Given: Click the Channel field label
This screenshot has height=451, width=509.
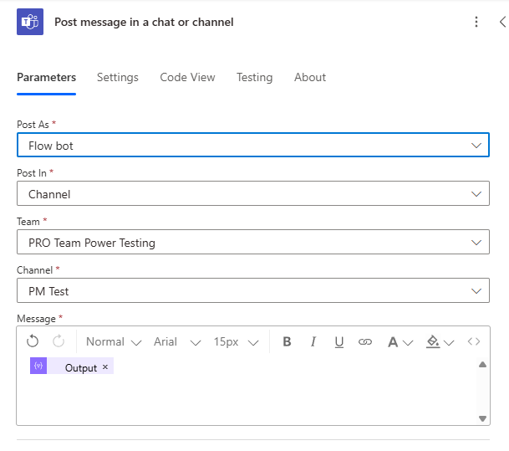Looking at the screenshot, I should pyautogui.click(x=35, y=270).
